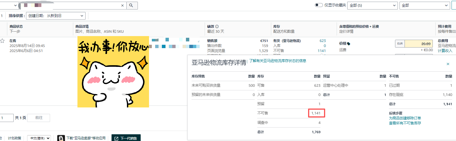Click the inbound quantity 0 next to 入库
This screenshot has width=456, height=141.
click(325, 46)
